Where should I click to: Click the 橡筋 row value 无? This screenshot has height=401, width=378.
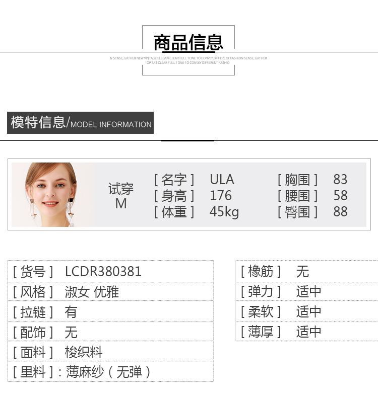pyautogui.click(x=302, y=272)
